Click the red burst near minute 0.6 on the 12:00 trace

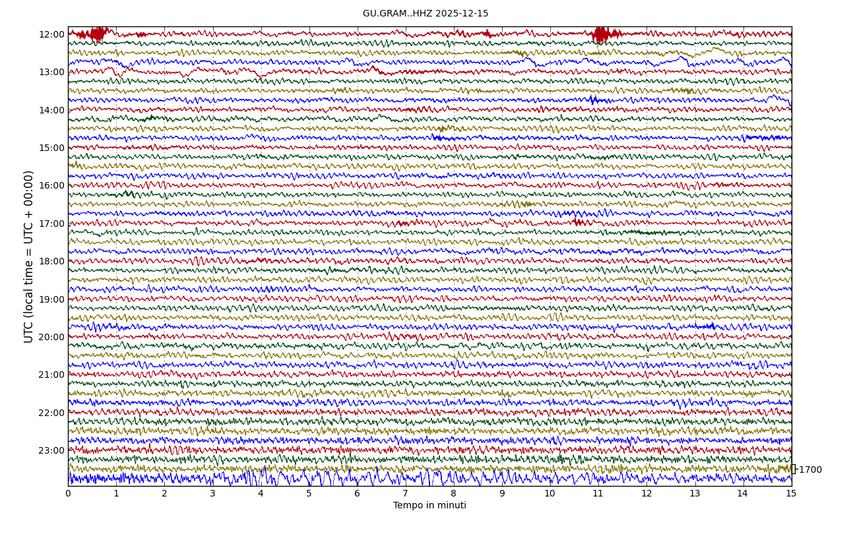coord(97,34)
